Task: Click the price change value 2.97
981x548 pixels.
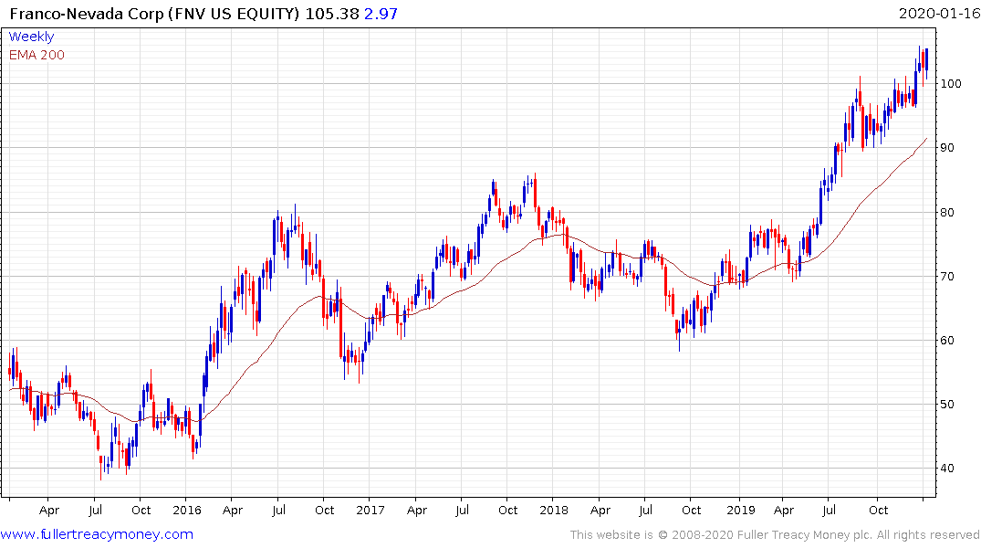Action: pyautogui.click(x=381, y=14)
